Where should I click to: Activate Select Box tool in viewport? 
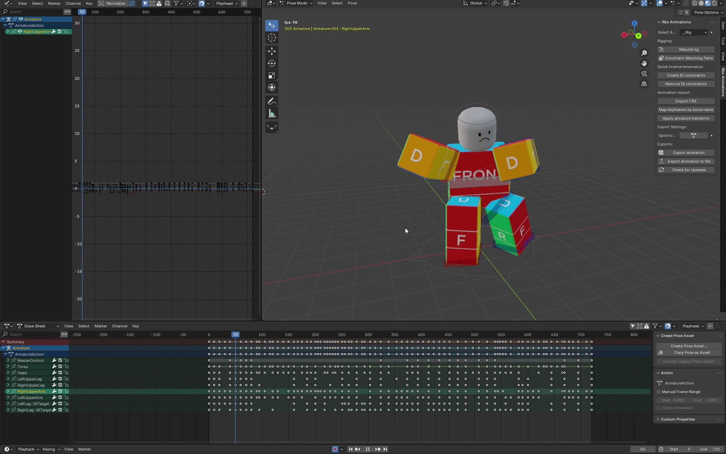click(x=272, y=25)
